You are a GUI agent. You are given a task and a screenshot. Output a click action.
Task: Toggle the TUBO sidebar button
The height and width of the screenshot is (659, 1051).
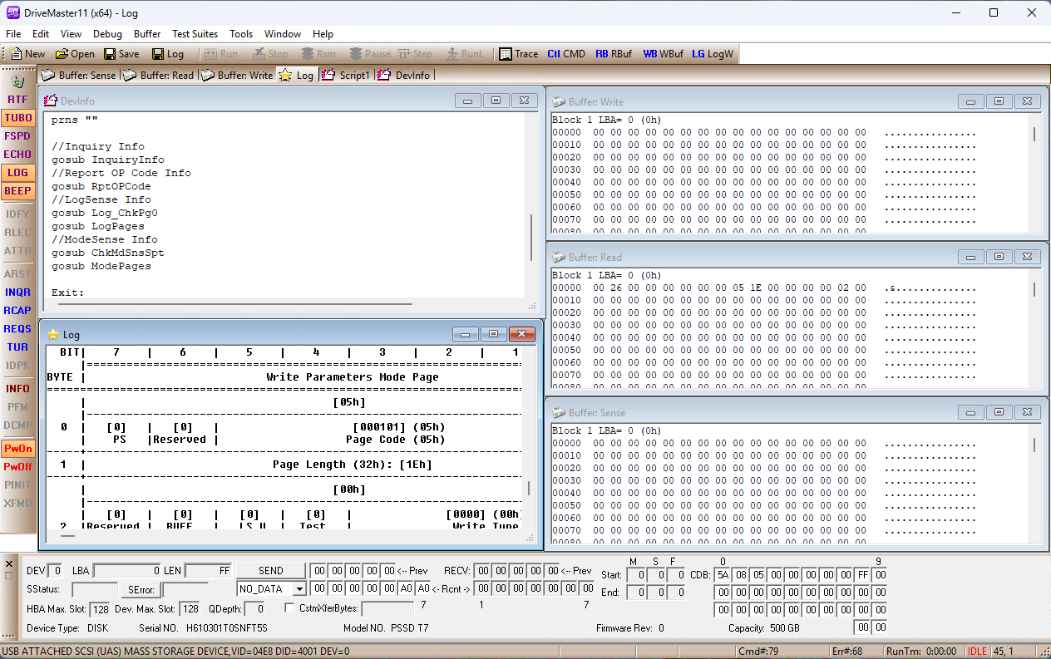[17, 117]
